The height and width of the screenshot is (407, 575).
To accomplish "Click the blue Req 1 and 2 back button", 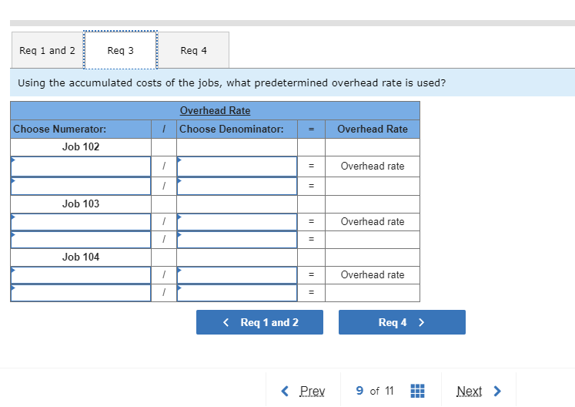I will (259, 322).
